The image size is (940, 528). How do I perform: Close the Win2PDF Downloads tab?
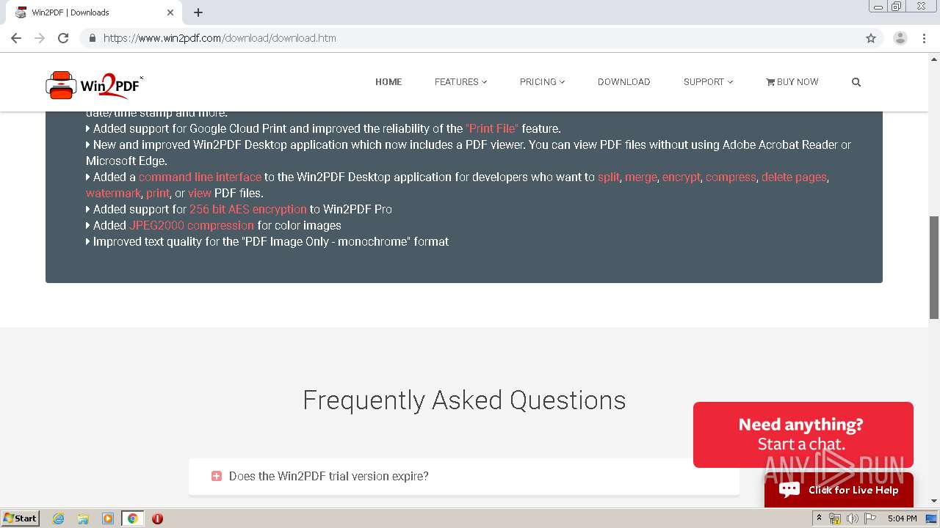coord(170,12)
